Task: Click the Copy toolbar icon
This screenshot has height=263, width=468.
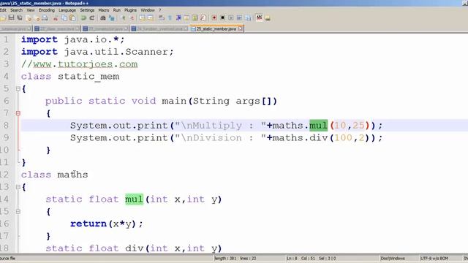Action: pyautogui.click(x=64, y=18)
